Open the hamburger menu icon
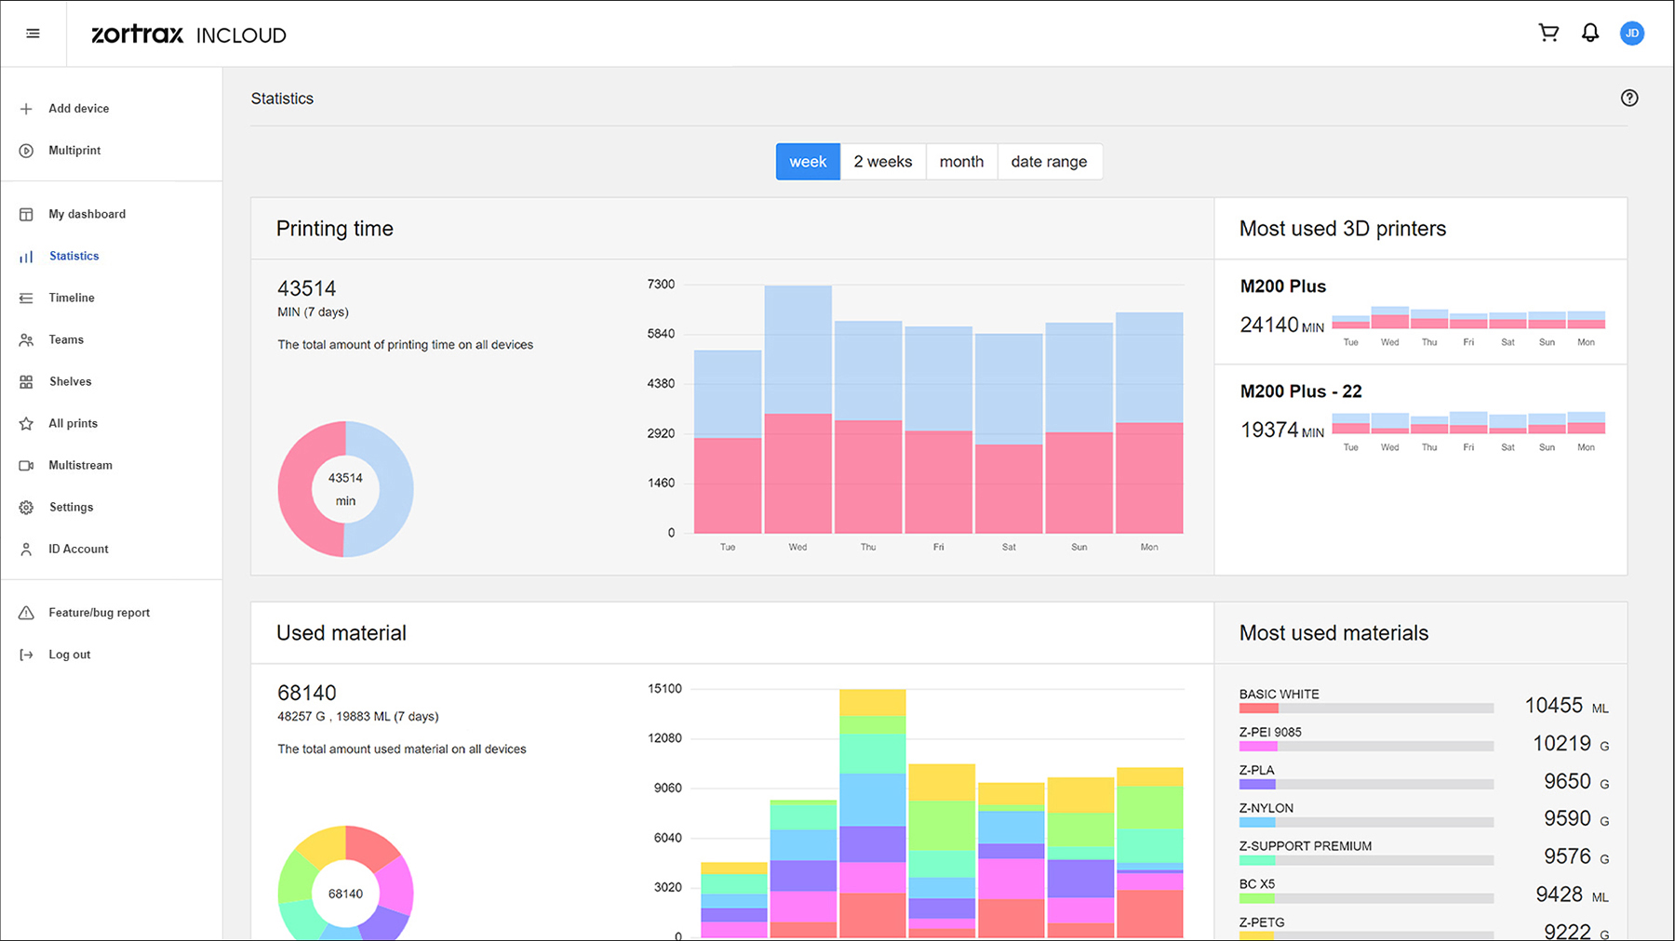This screenshot has height=941, width=1675. [x=33, y=34]
